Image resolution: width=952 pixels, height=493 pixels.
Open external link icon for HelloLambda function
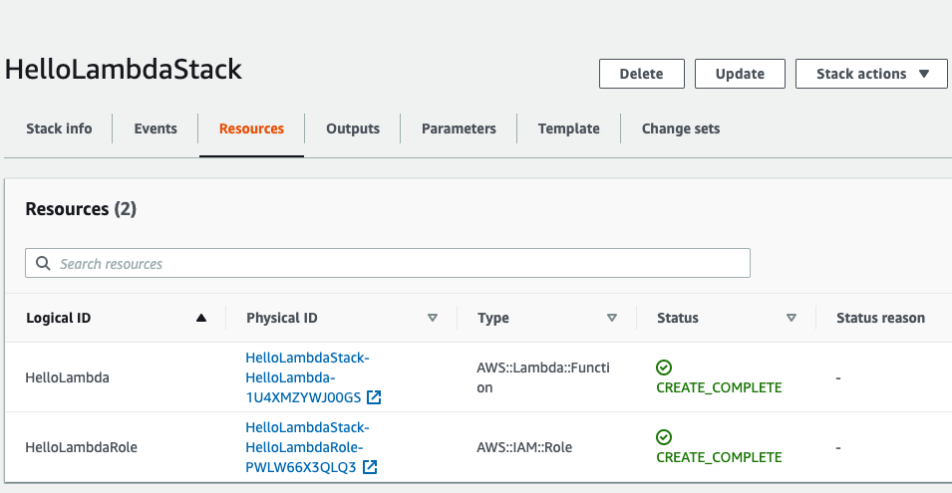[x=374, y=397]
